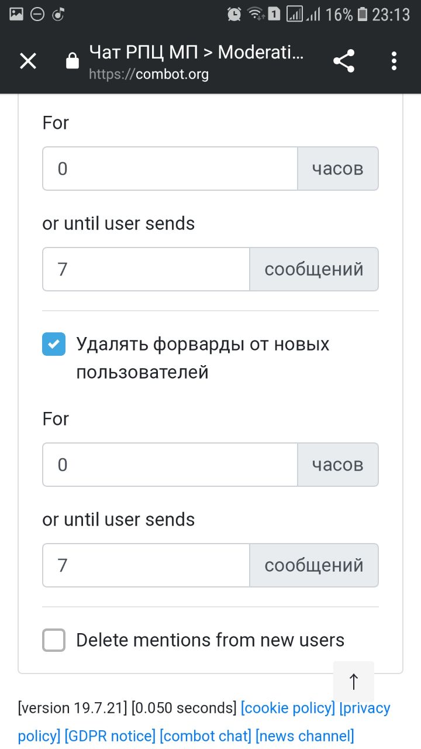Focus the second сообщений input under forwards

pyautogui.click(x=146, y=565)
